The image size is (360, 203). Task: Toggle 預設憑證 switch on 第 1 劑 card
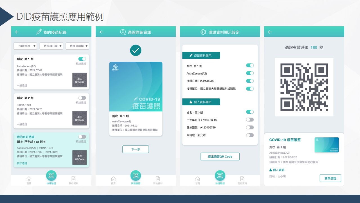[x=82, y=59]
